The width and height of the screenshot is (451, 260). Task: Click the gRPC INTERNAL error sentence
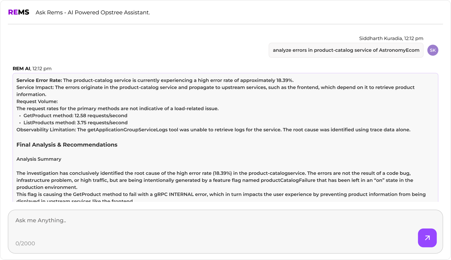(221, 194)
